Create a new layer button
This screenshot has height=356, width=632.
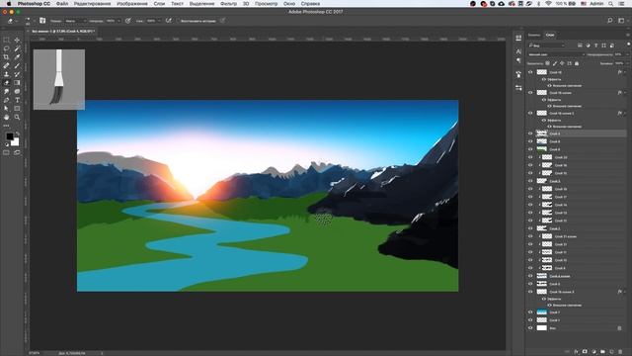[611, 352]
